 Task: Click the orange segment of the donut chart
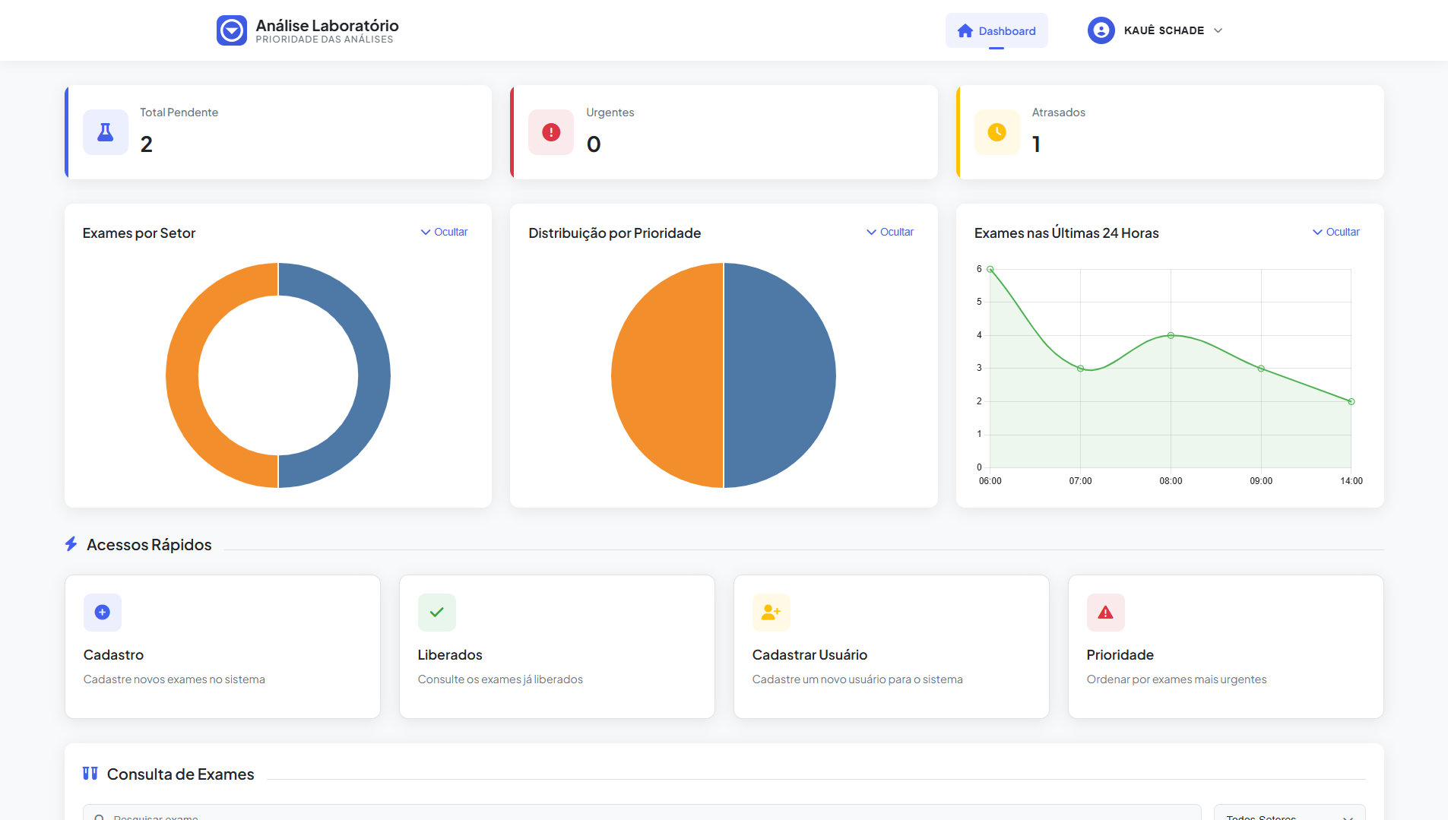click(183, 375)
